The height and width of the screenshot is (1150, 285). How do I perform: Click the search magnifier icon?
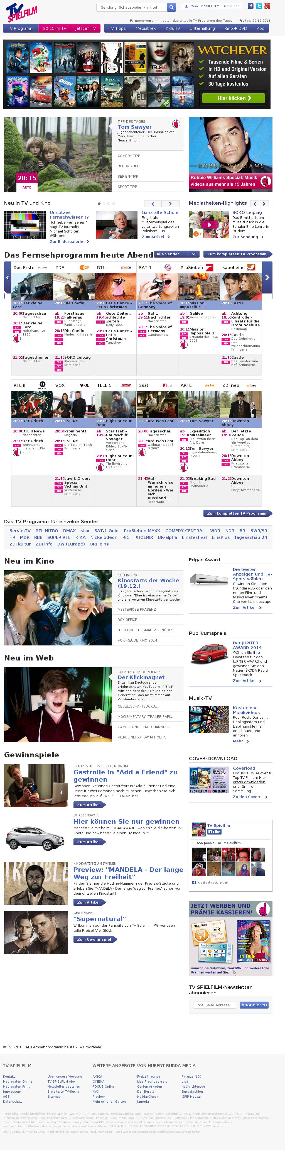point(171,7)
